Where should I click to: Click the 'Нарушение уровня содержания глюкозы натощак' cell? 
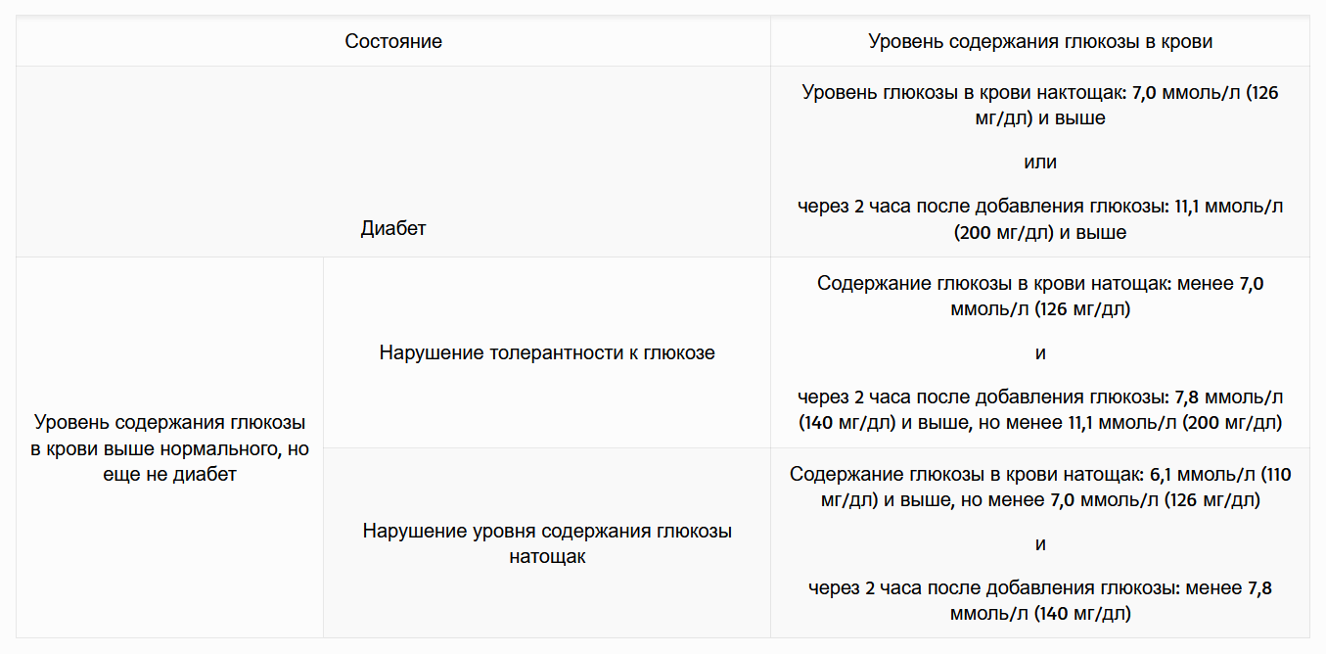click(x=547, y=543)
